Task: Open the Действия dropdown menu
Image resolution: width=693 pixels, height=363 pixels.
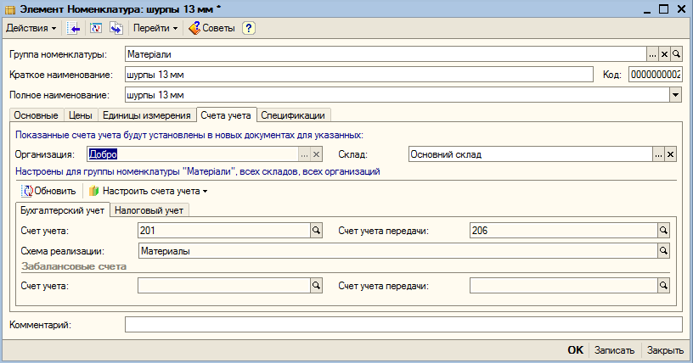Action: (31, 28)
